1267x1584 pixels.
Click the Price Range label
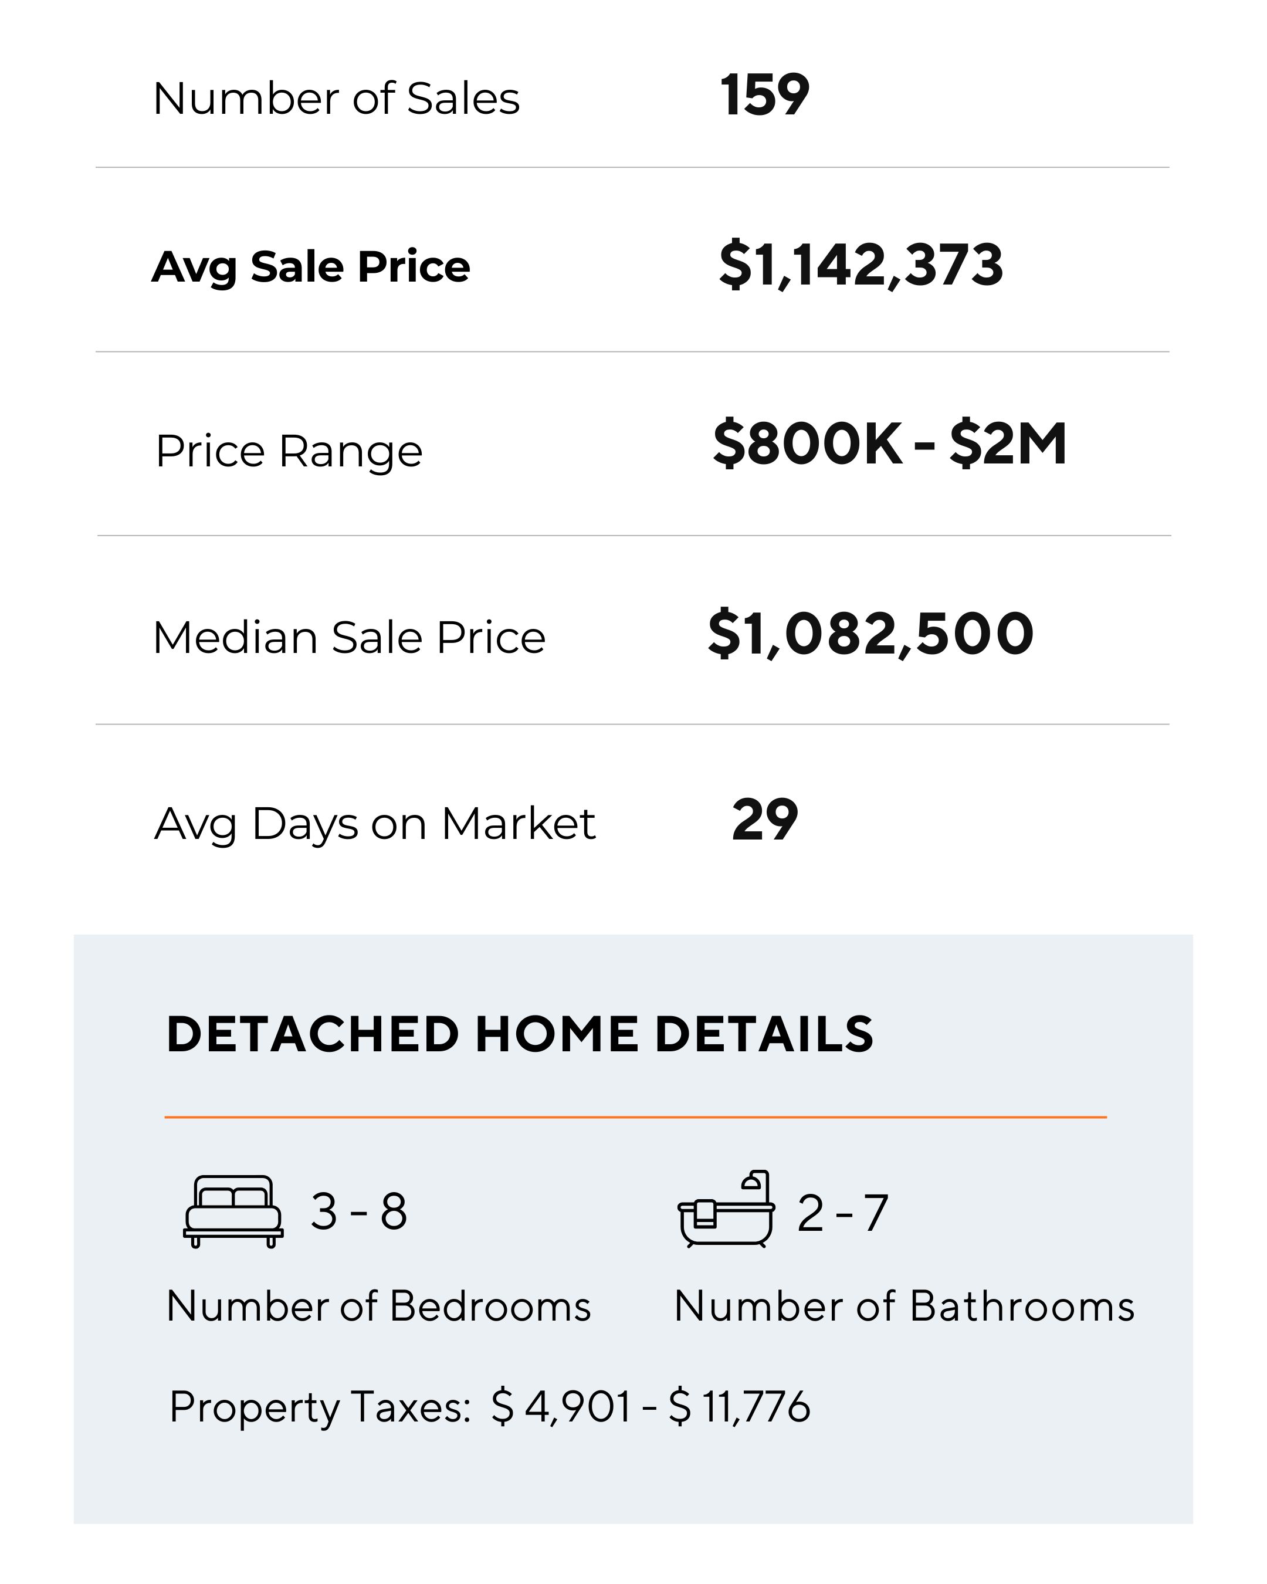click(289, 451)
